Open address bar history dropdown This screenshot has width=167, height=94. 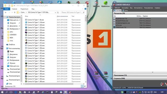[x=55, y=13]
